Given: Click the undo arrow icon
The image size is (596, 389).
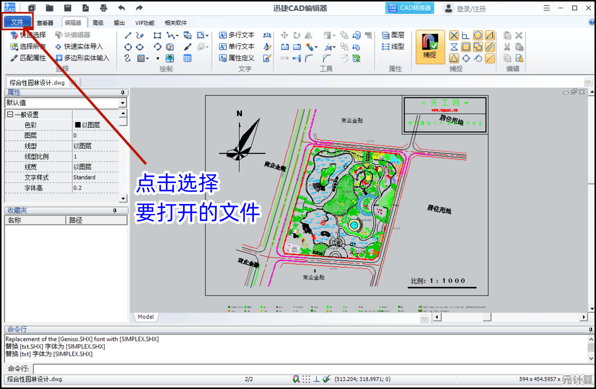Looking at the screenshot, I should coord(121,8).
